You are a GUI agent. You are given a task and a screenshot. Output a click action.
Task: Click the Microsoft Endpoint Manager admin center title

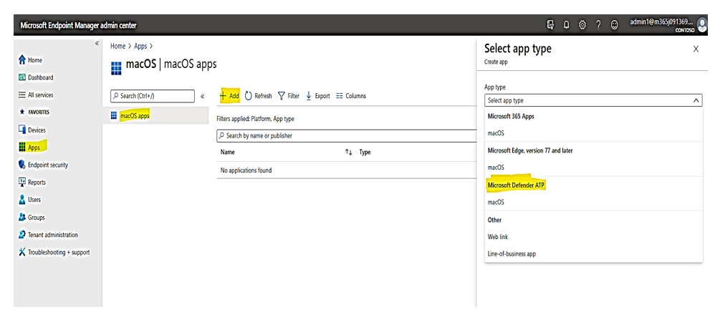[x=78, y=25]
